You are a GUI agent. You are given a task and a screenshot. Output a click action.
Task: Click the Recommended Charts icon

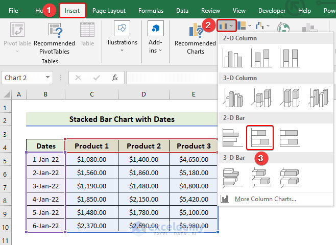click(x=195, y=33)
